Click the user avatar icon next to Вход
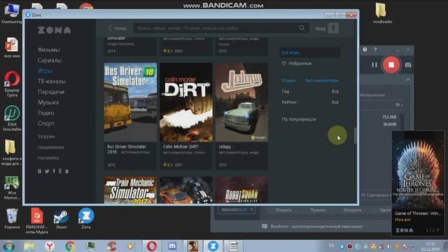 coord(333,28)
